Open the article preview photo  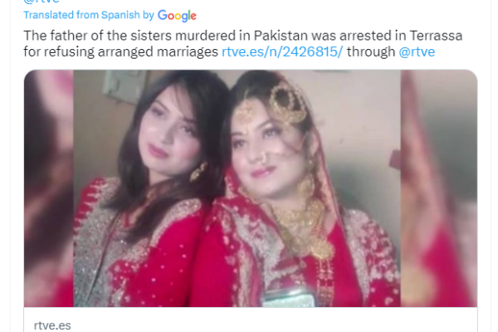click(x=251, y=188)
